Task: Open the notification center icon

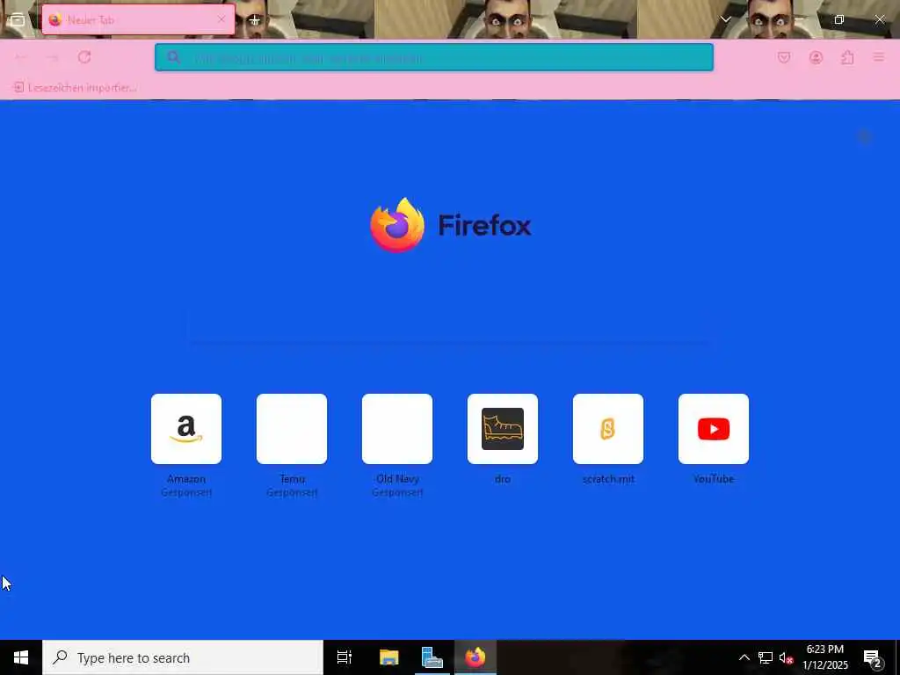Action: tap(873, 657)
